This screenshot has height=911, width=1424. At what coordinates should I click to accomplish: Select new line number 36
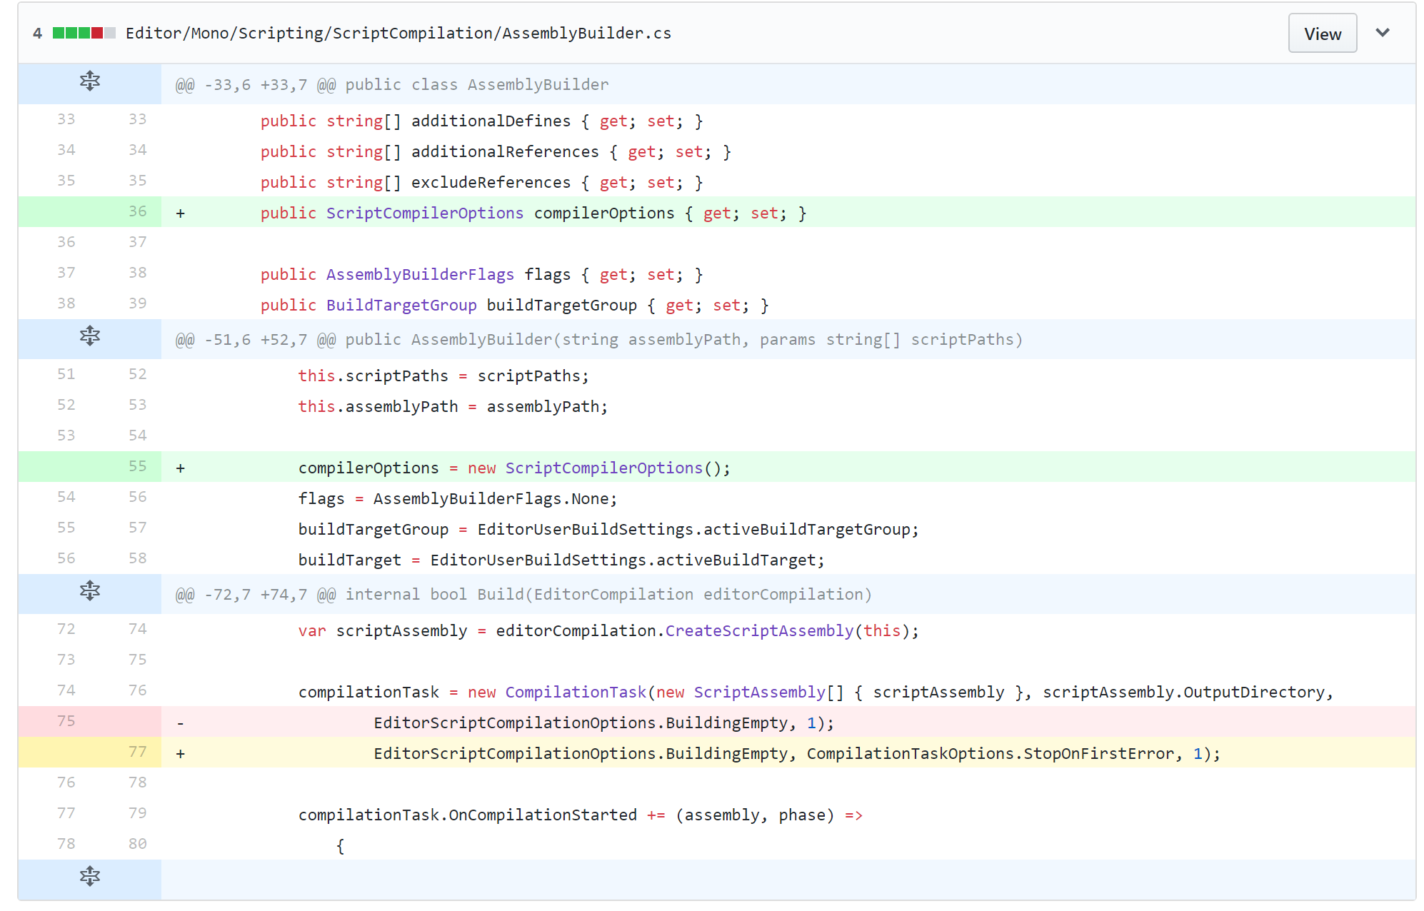137,211
